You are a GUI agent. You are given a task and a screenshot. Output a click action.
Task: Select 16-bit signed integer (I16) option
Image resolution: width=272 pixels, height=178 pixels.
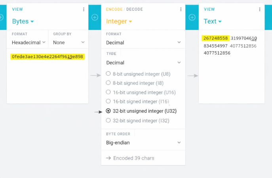pyautogui.click(x=108, y=102)
